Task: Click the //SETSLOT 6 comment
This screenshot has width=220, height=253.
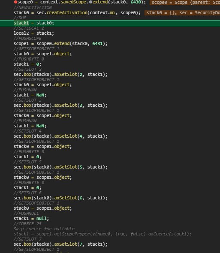Action: coord(27,193)
